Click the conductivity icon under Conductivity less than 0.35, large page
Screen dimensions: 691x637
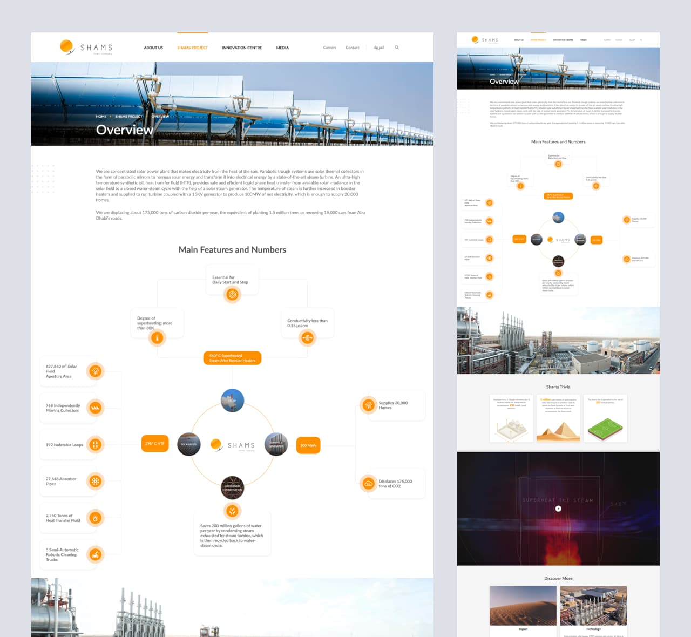tap(307, 338)
